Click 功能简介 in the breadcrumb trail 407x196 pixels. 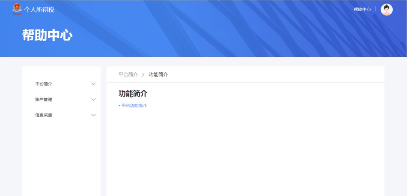(158, 74)
